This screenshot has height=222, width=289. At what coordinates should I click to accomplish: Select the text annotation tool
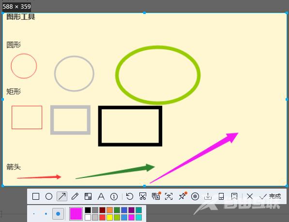coord(101,196)
